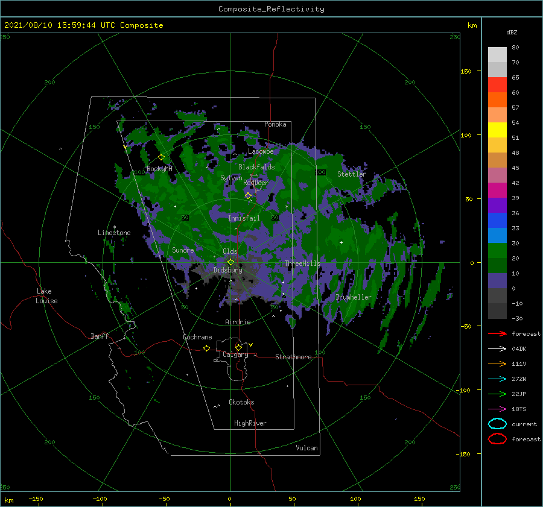Viewport: 543px width, 507px height.
Task: Click the 'Okotoks' town label
Action: (241, 402)
